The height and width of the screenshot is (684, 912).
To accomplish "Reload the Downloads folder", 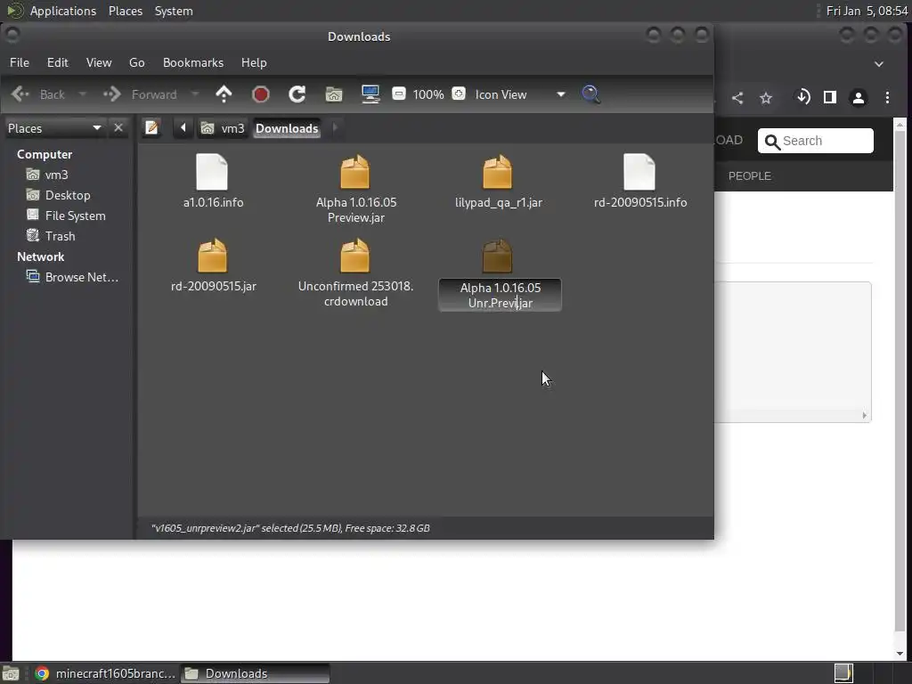I will [297, 94].
